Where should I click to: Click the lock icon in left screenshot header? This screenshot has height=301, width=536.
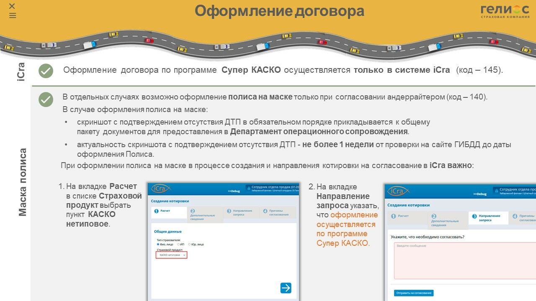click(248, 188)
